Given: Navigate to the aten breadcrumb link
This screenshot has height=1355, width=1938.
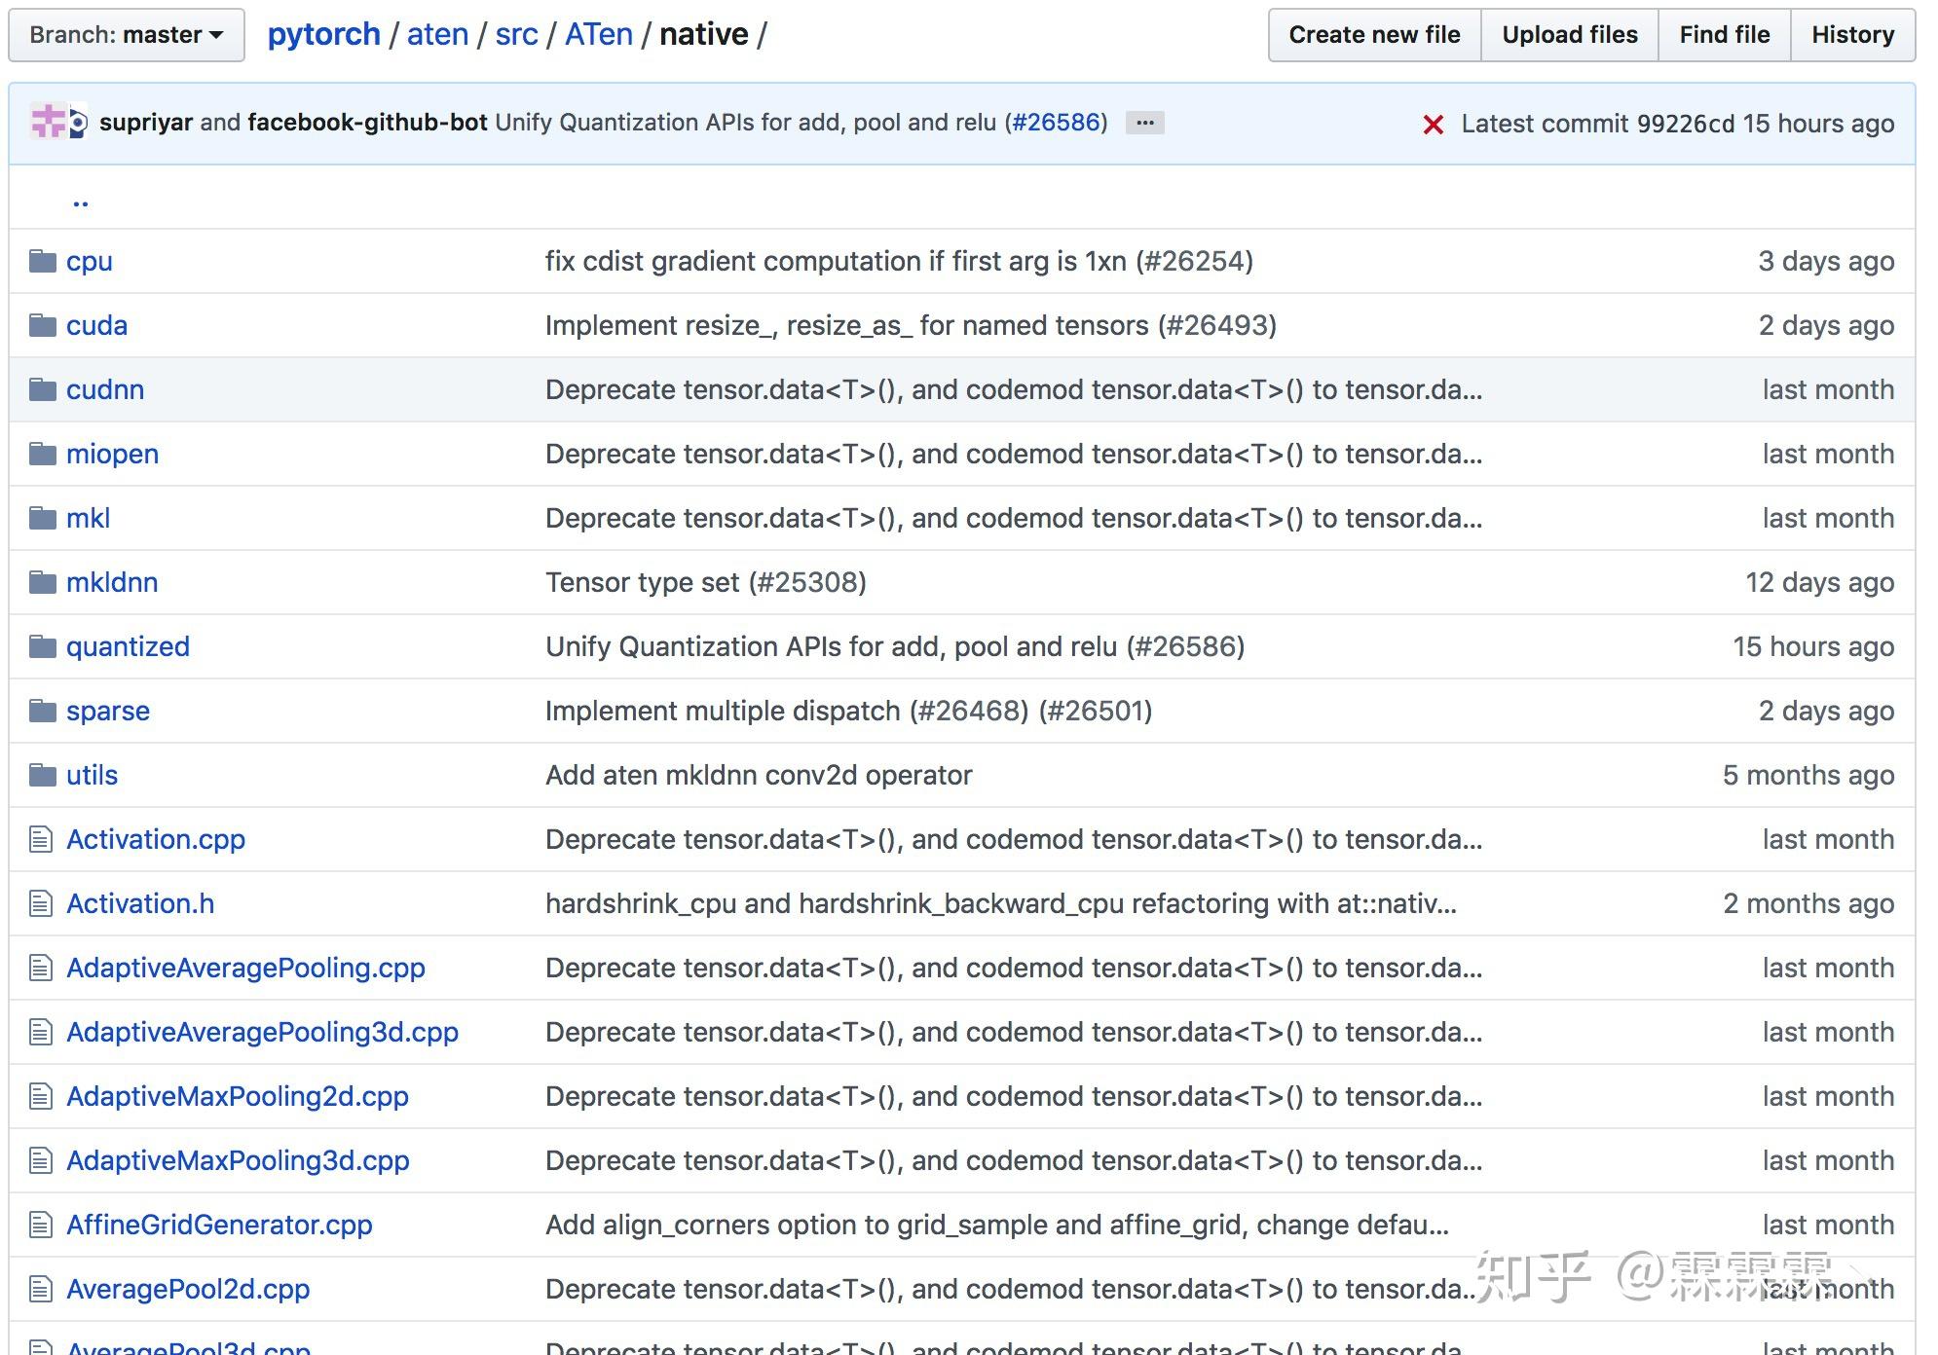Looking at the screenshot, I should pos(437,35).
